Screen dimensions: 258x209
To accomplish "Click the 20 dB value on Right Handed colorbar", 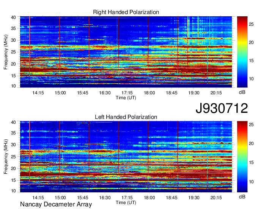I will [251, 42].
